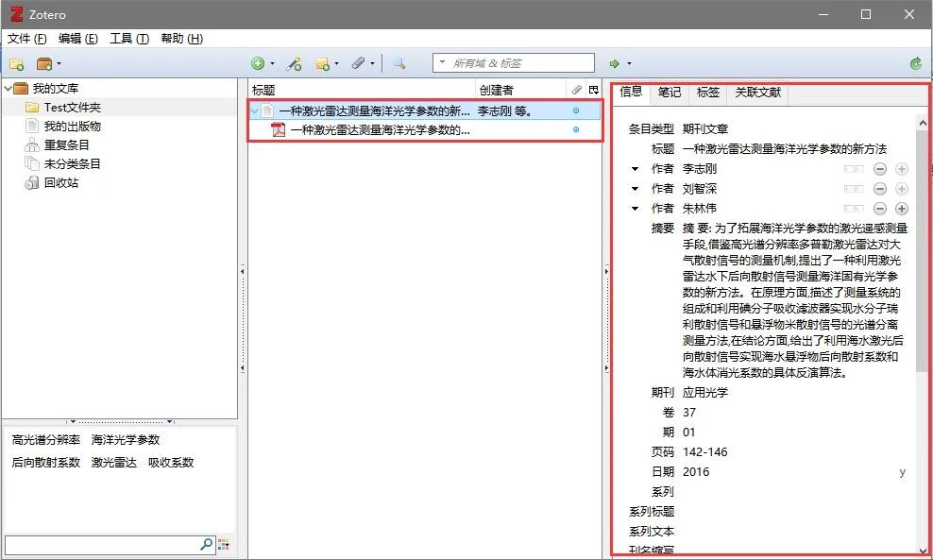Switch to the 笔记 tab
Screen dimensions: 933x560
(670, 93)
